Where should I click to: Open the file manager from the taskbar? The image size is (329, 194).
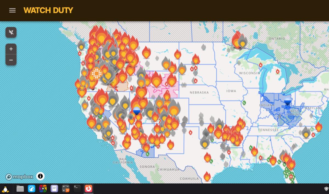pos(20,189)
